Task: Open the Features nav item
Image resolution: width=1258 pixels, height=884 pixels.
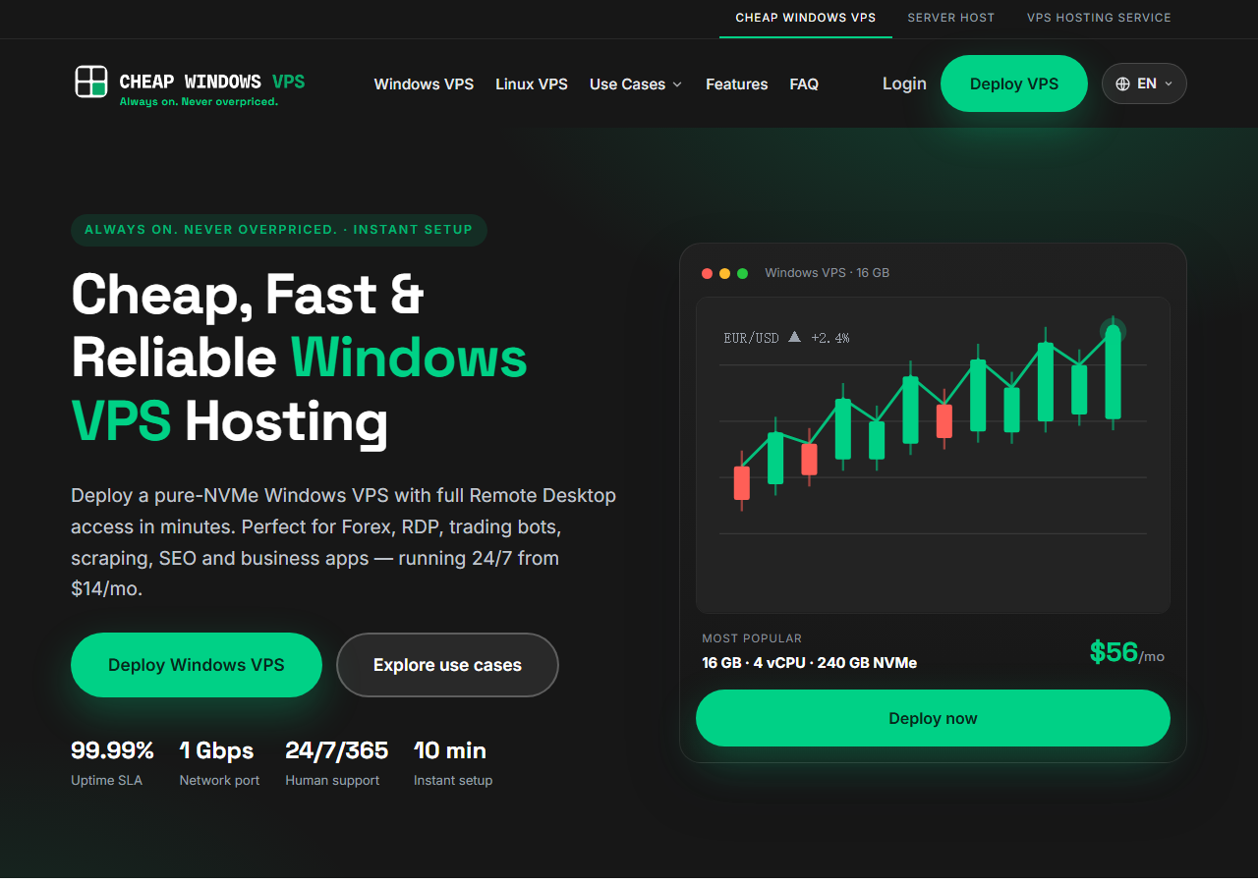Action: [736, 84]
